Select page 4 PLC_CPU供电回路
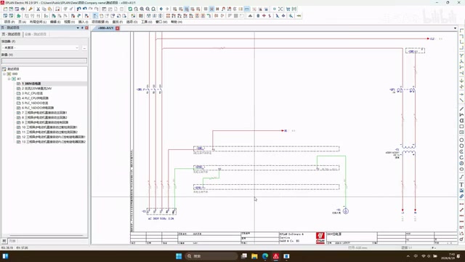Viewport: 465px width, 262px height. point(35,98)
